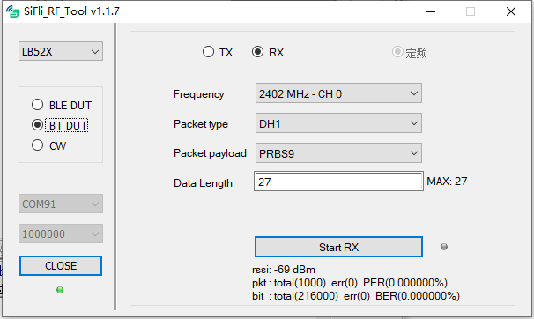Click the Packet type label
The width and height of the screenshot is (534, 319).
click(x=201, y=124)
